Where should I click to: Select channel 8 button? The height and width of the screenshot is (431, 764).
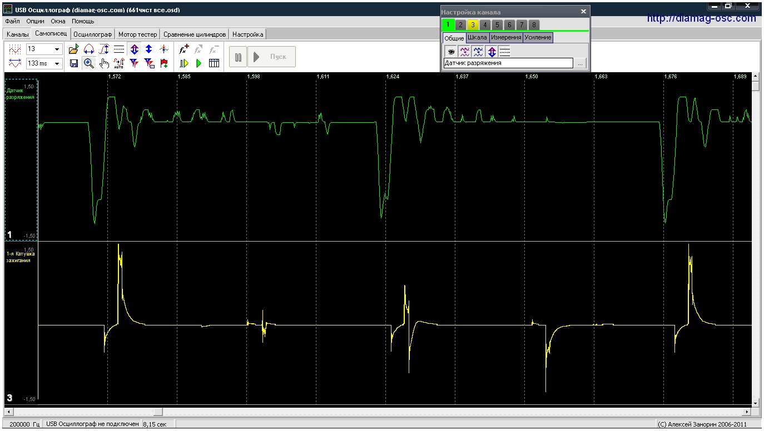click(534, 25)
